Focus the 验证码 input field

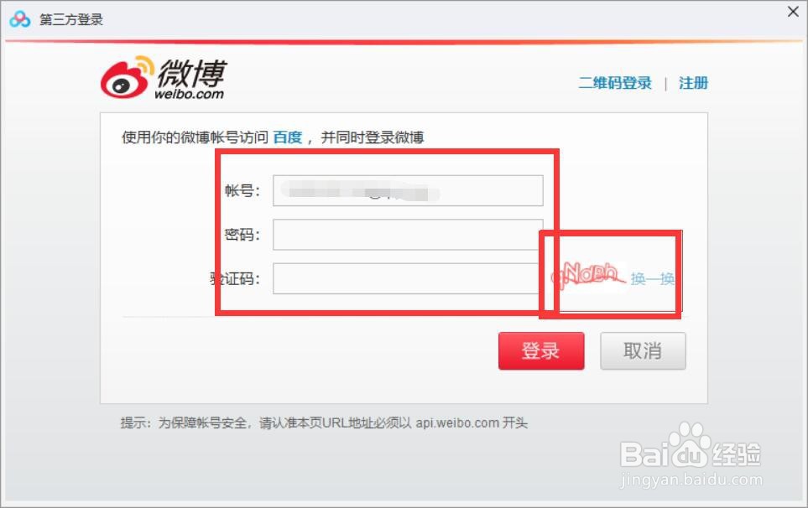click(x=405, y=278)
